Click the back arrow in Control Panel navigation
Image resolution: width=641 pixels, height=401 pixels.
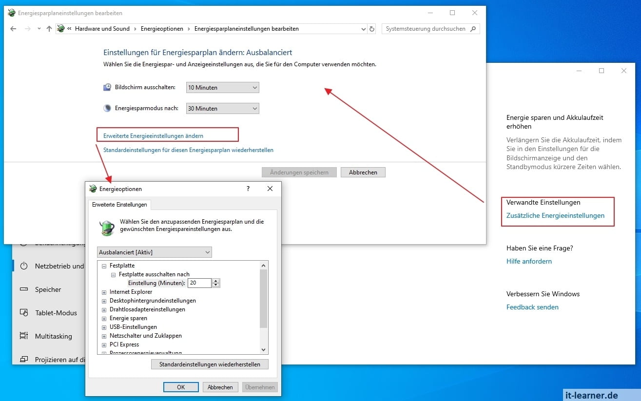coord(13,29)
